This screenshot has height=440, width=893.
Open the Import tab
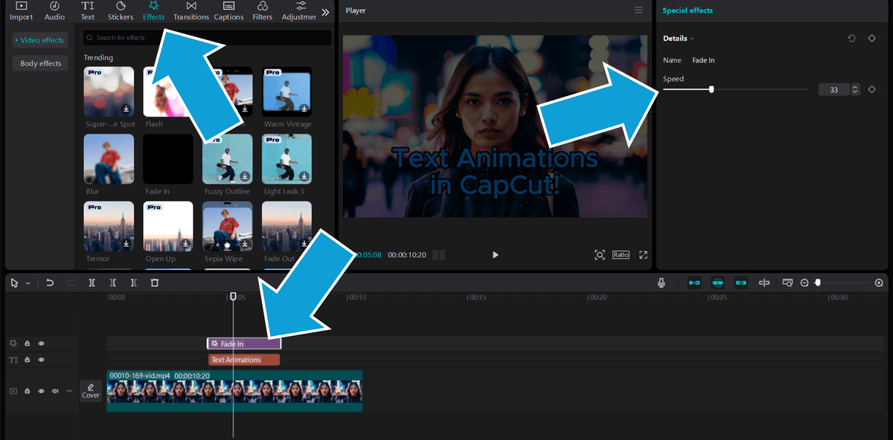[21, 11]
